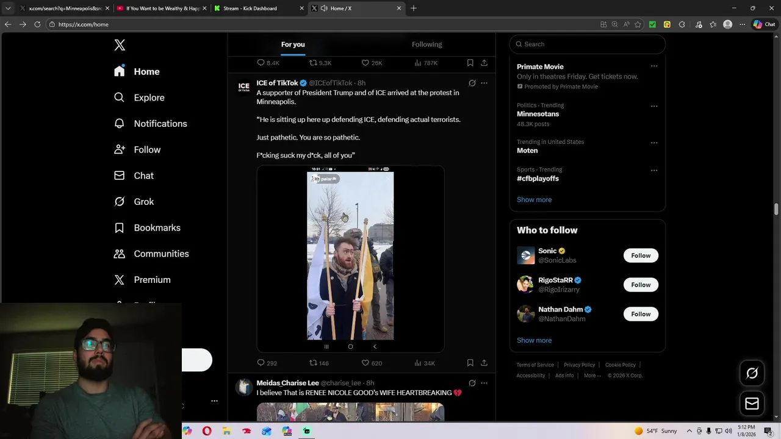Viewport: 781px width, 439px height.
Task: Switch to Stream - Kick Dashboard browser tab
Action: coord(259,8)
